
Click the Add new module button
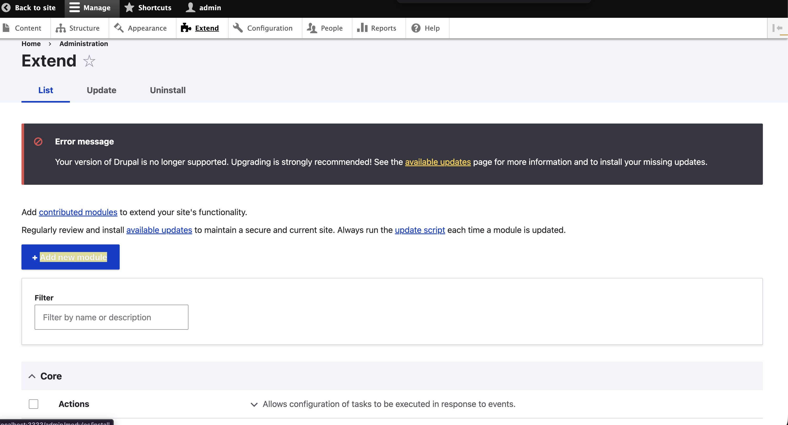70,257
